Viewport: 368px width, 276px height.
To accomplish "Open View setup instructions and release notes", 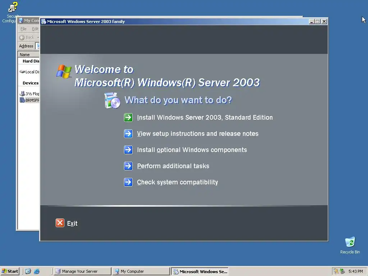I will click(x=198, y=134).
